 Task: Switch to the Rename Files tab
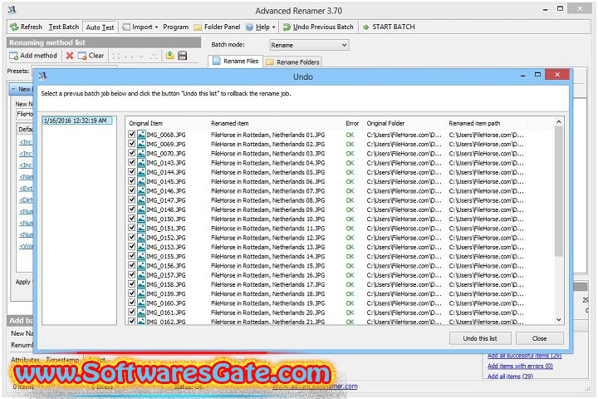click(x=235, y=61)
